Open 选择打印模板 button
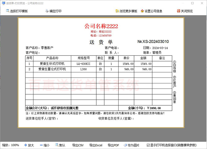The height and width of the screenshot is (149, 207). point(17,11)
